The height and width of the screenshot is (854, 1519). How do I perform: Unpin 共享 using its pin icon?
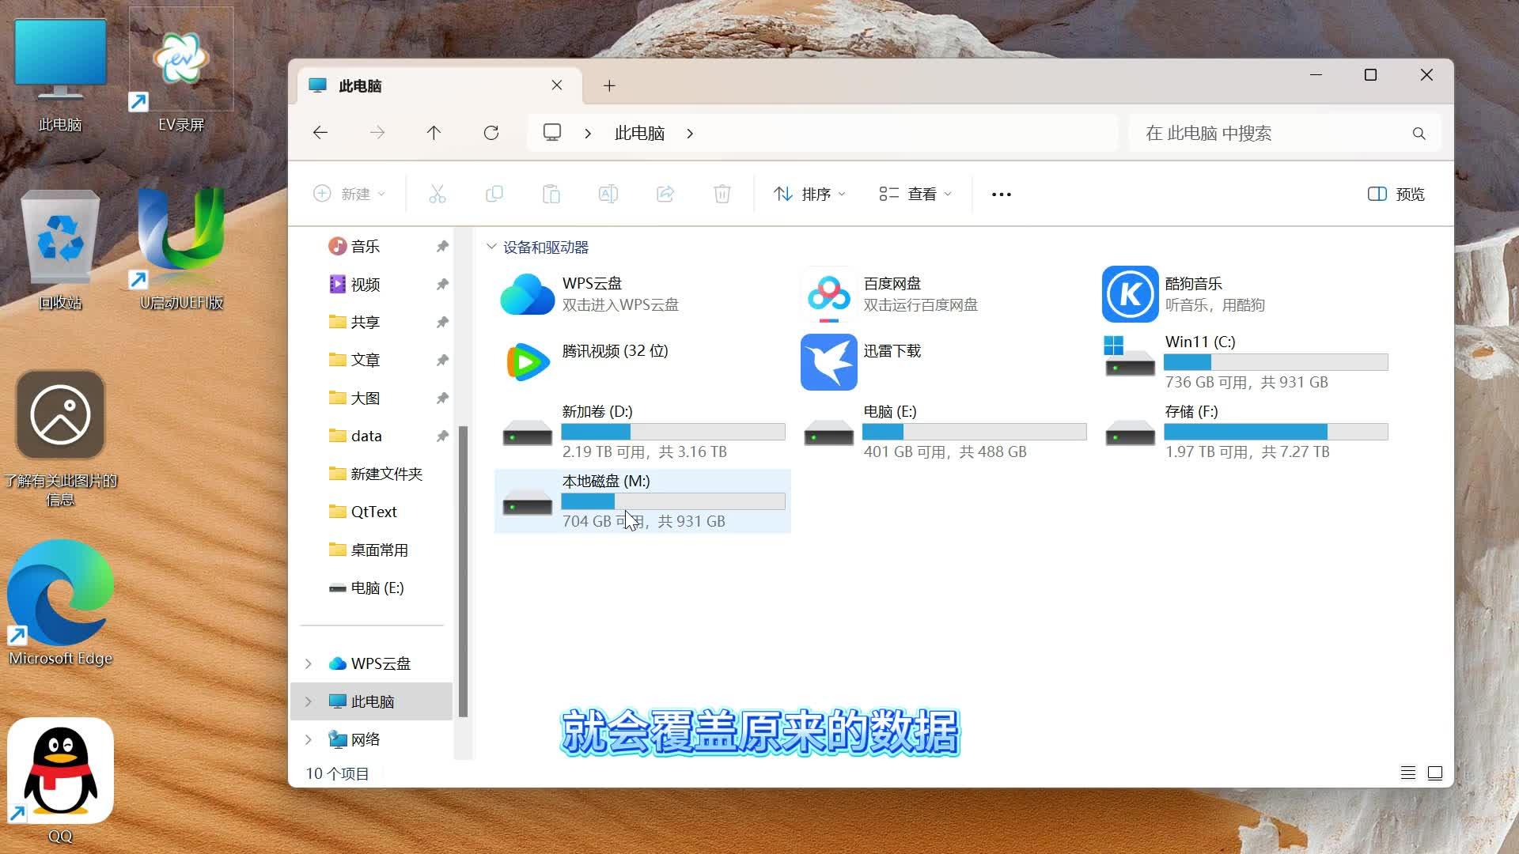tap(442, 323)
